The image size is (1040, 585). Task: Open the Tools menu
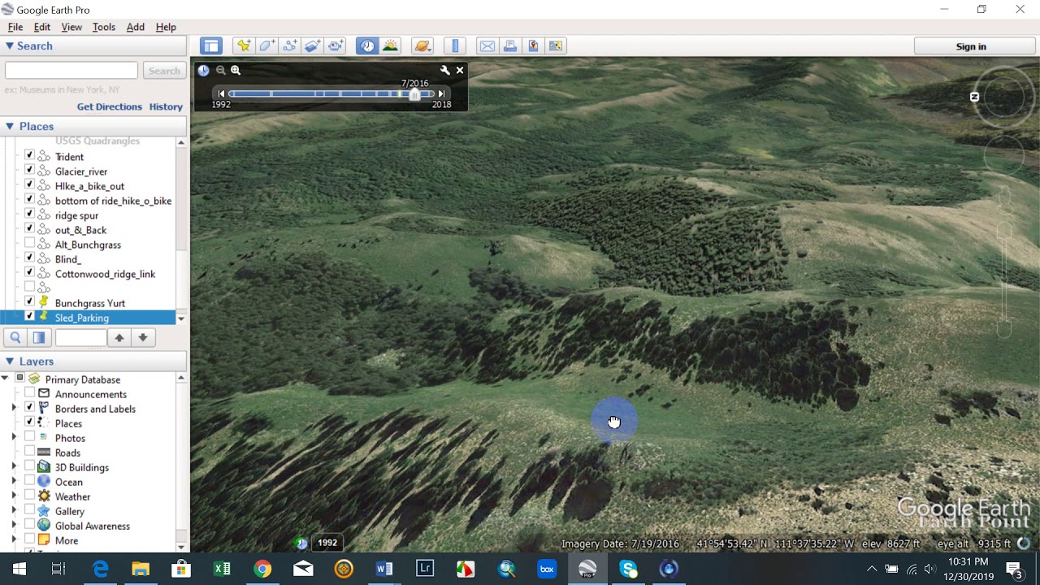click(x=104, y=27)
